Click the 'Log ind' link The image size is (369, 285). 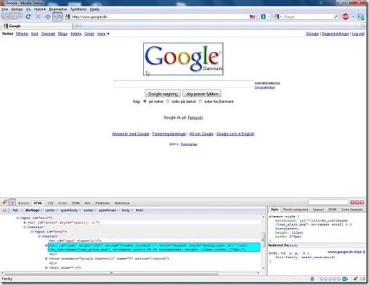click(358, 34)
